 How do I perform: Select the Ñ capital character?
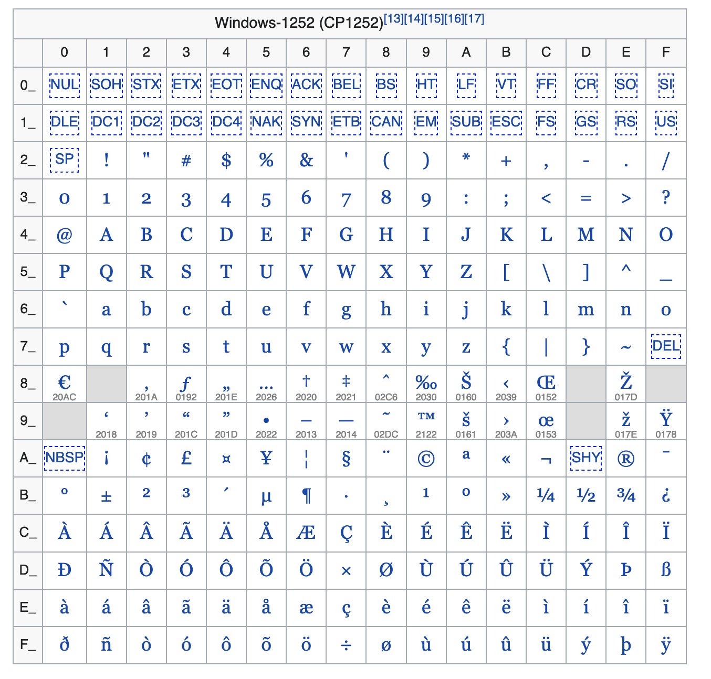click(106, 569)
